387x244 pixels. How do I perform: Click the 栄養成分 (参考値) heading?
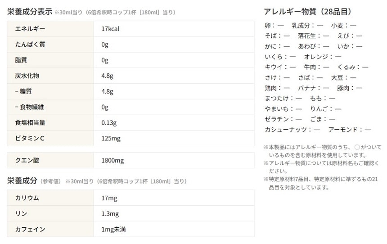tap(22, 181)
